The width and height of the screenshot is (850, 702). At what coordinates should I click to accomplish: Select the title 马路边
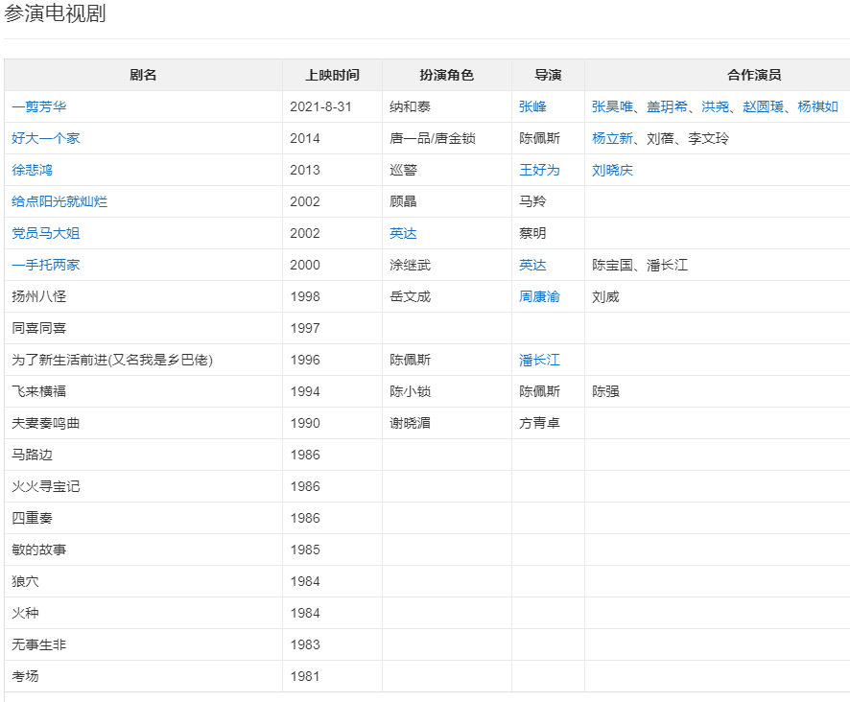tap(32, 455)
